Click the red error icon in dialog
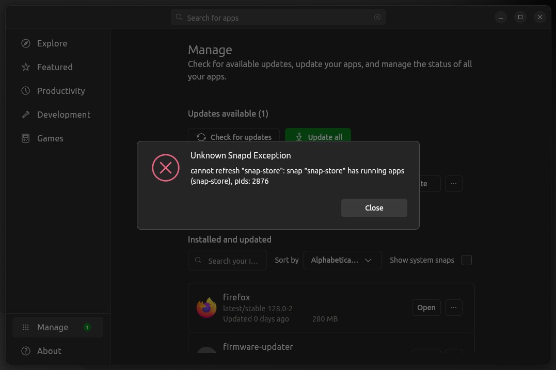This screenshot has width=556, height=370. pos(166,168)
